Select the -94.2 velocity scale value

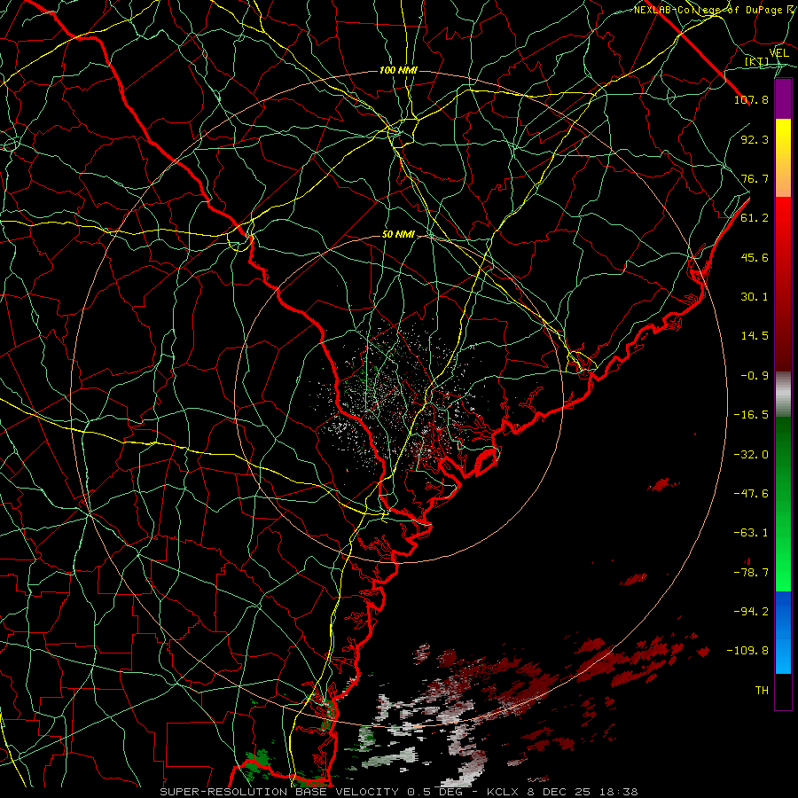[751, 612]
